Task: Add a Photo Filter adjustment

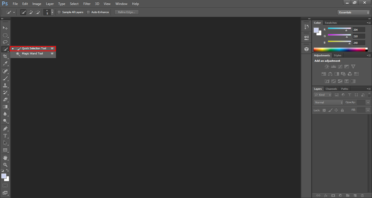Action: click(343, 74)
